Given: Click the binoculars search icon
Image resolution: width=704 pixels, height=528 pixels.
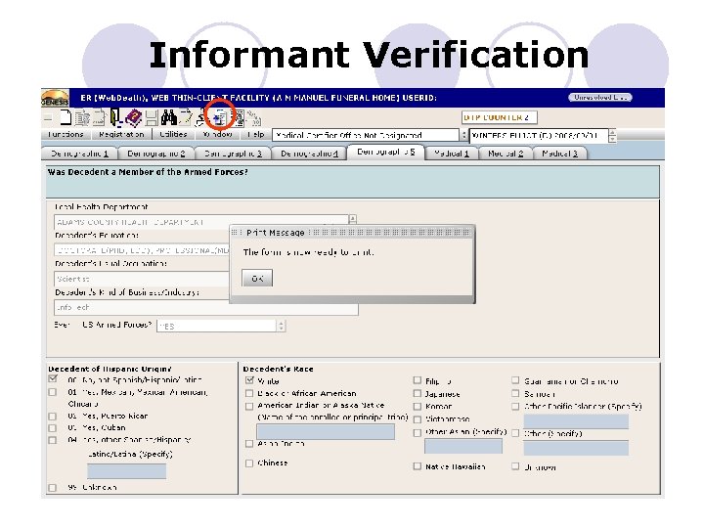Looking at the screenshot, I should (169, 118).
